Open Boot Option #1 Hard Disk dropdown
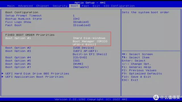 coord(90,41)
